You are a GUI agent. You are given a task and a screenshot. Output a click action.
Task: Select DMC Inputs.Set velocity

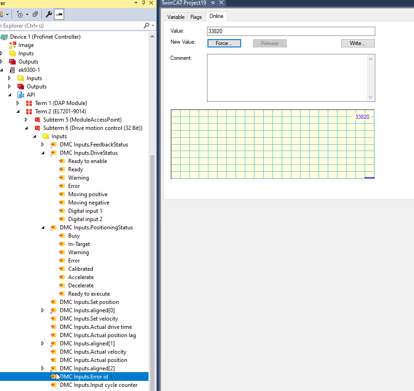coord(89,319)
